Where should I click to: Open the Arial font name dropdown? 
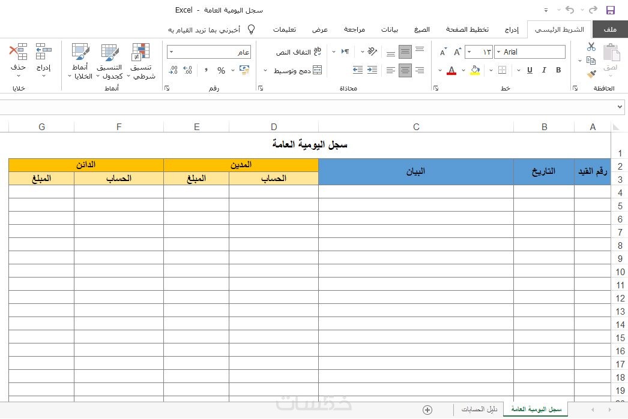[499, 52]
